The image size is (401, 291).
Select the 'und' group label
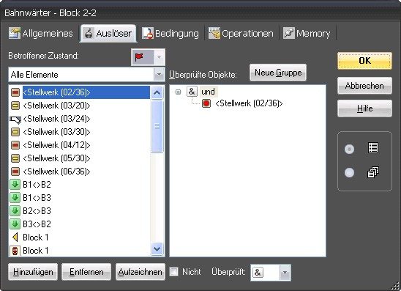pyautogui.click(x=208, y=92)
